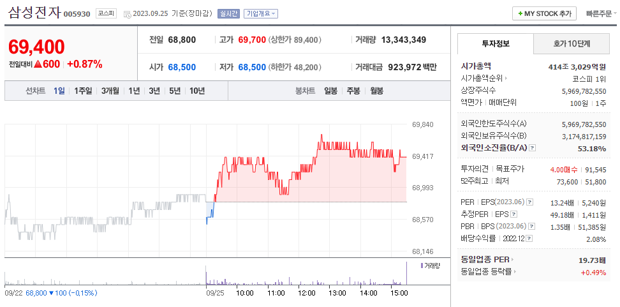Screen dimensions: 620x307
Task: Switch to the 투자정보 tab
Action: pos(496,44)
